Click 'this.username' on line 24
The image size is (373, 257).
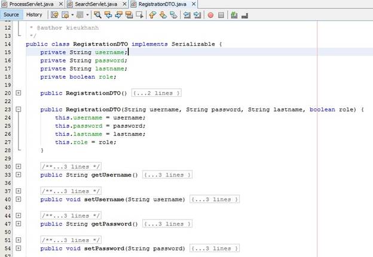coord(78,117)
